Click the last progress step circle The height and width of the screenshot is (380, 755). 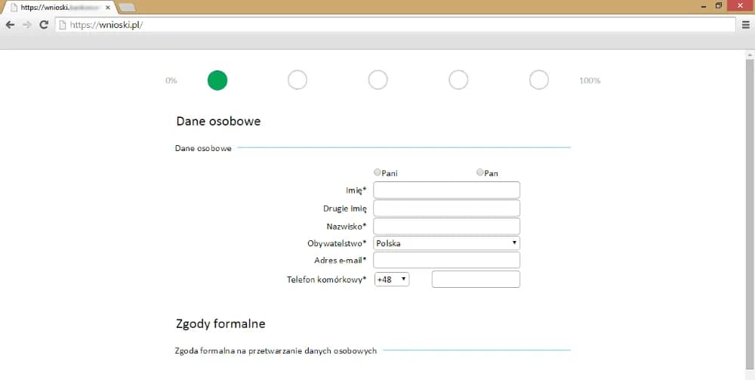[539, 80]
